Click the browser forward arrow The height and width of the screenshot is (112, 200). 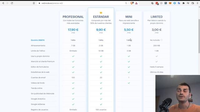[7, 3]
